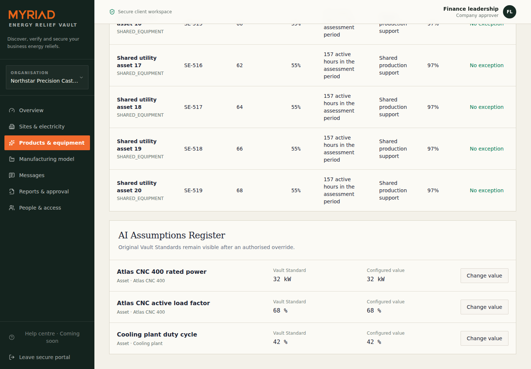Click 97% in Shared utility asset 18 row
The image size is (531, 369).
[433, 107]
